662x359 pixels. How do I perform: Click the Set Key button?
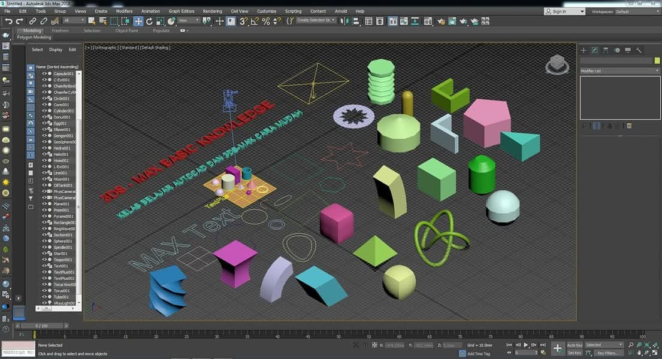click(575, 352)
